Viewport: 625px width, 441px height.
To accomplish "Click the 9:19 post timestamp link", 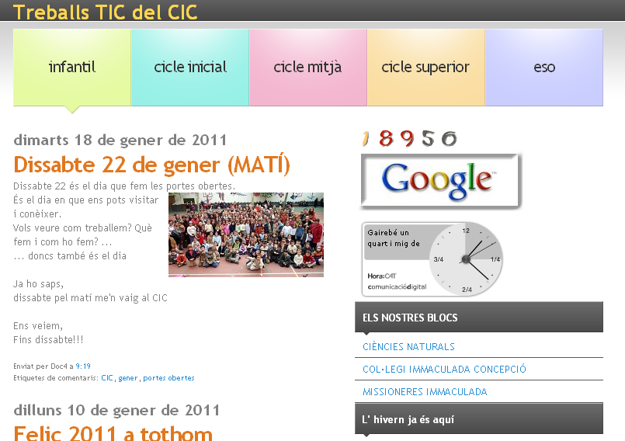I will click(83, 366).
